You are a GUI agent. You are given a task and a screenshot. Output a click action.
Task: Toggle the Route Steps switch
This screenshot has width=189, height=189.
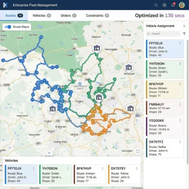(x=8, y=27)
